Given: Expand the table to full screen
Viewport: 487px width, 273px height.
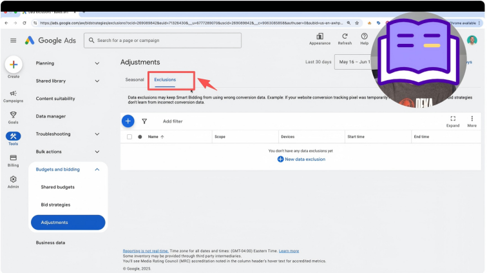Looking at the screenshot, I should click(x=452, y=121).
